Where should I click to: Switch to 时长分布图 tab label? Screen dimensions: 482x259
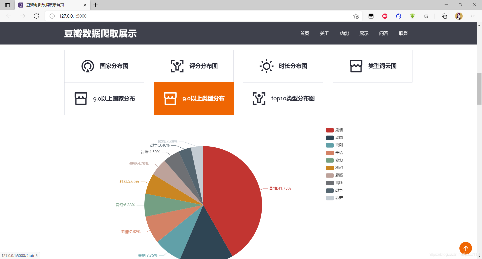click(x=293, y=66)
